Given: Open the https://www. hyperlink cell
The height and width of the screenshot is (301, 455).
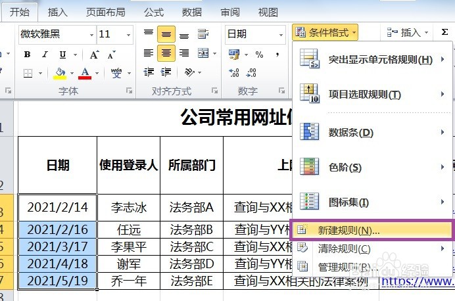Looking at the screenshot, I should 418,281.
